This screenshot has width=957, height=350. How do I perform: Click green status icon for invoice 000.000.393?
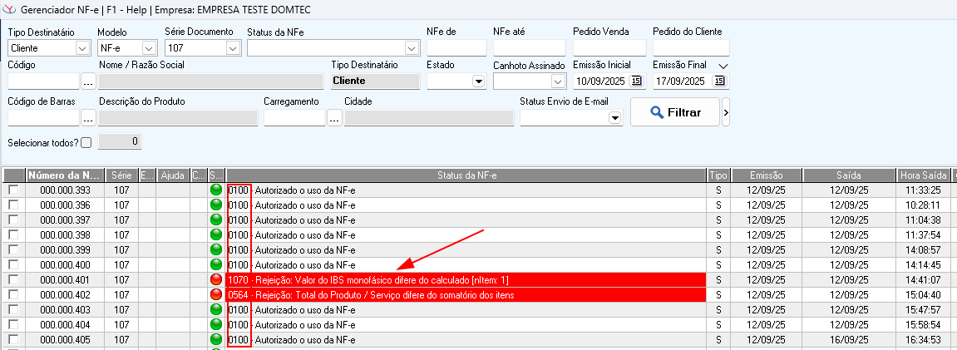(x=217, y=190)
